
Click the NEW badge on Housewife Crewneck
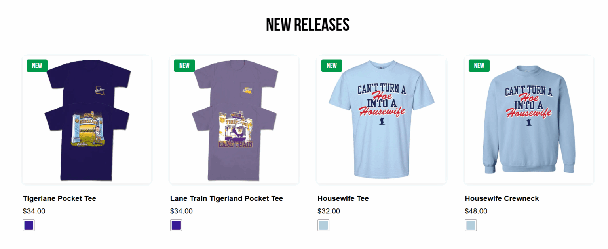pos(479,66)
